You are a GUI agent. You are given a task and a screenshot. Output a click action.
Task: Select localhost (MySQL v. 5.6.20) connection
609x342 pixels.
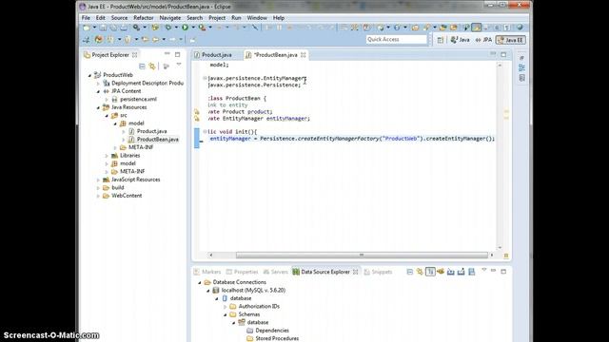click(253, 290)
